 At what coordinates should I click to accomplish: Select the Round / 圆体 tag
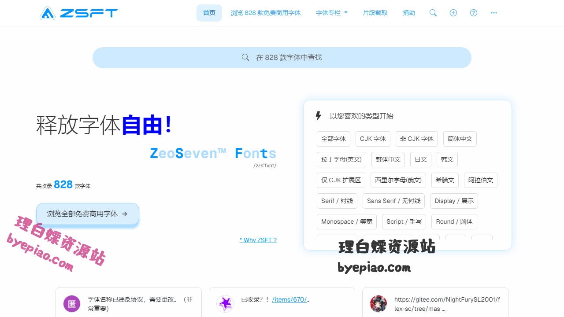coord(454,221)
